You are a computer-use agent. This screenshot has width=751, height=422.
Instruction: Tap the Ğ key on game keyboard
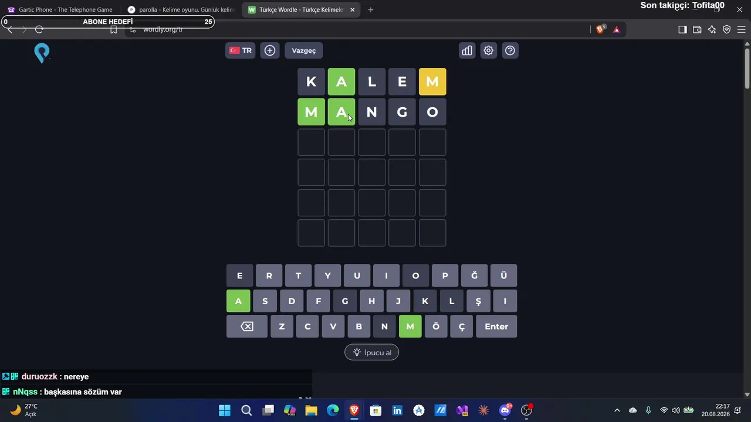474,275
